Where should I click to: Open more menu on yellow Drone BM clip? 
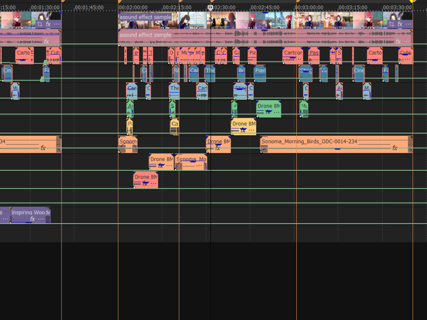tap(252, 130)
